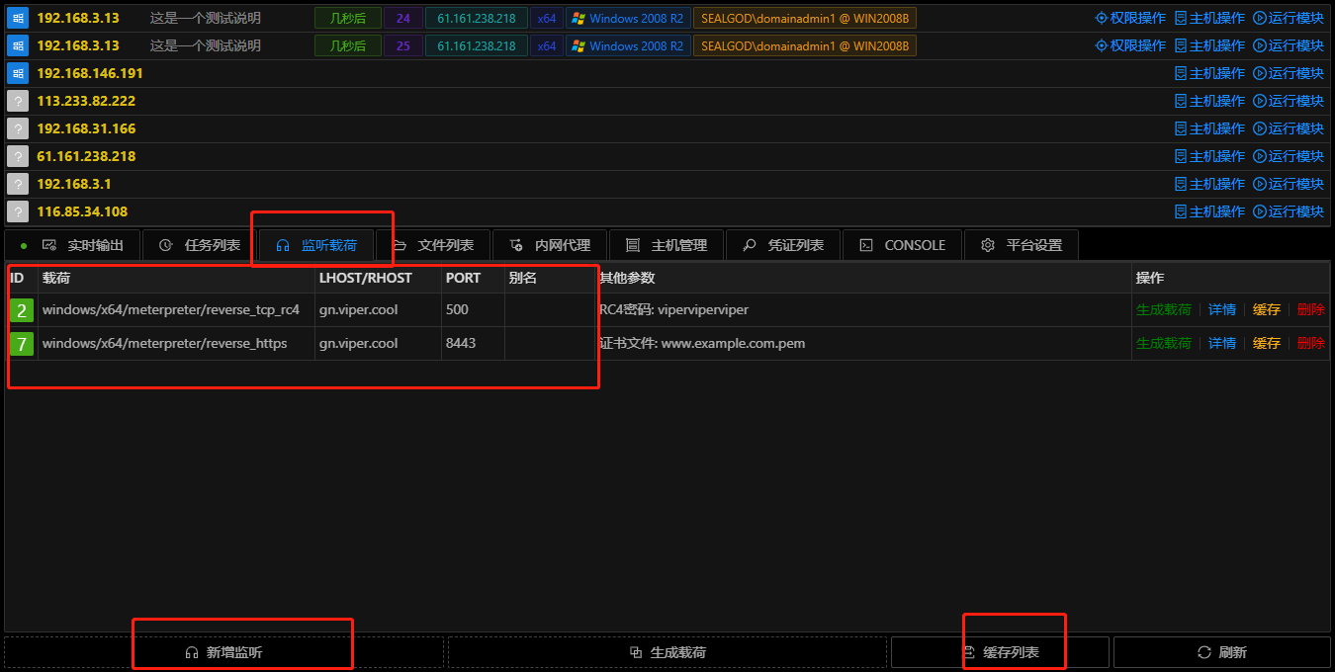
Task: Click unknown-OS question icon for 192.168.31.166
Action: (x=17, y=128)
